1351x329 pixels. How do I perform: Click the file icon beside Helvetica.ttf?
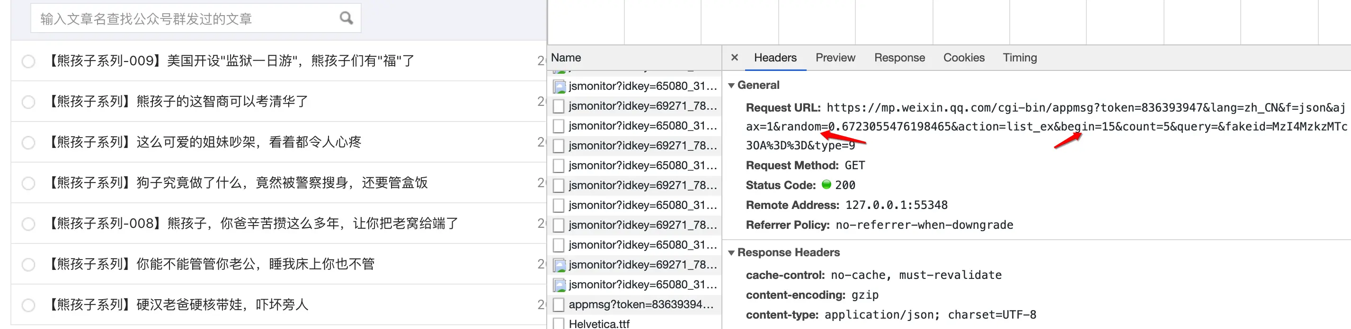click(x=559, y=324)
